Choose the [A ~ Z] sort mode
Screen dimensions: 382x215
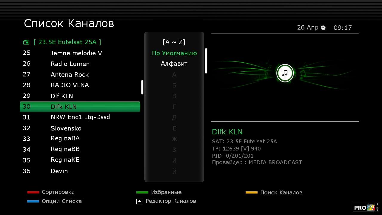174,42
